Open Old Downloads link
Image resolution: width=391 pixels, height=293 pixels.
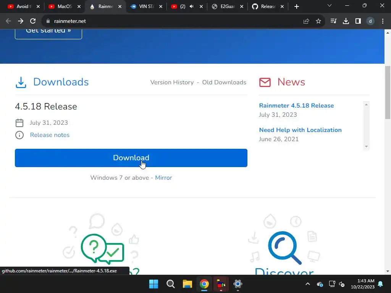pyautogui.click(x=224, y=82)
